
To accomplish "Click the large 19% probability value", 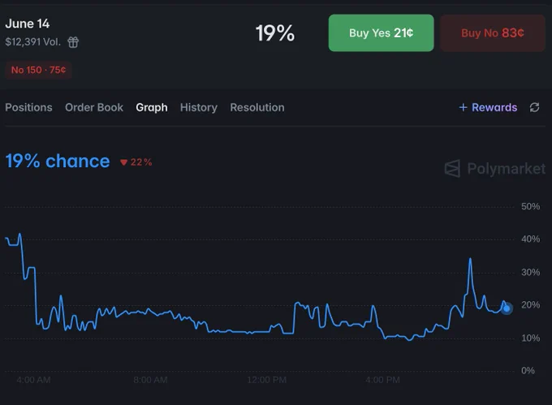I will coord(275,33).
